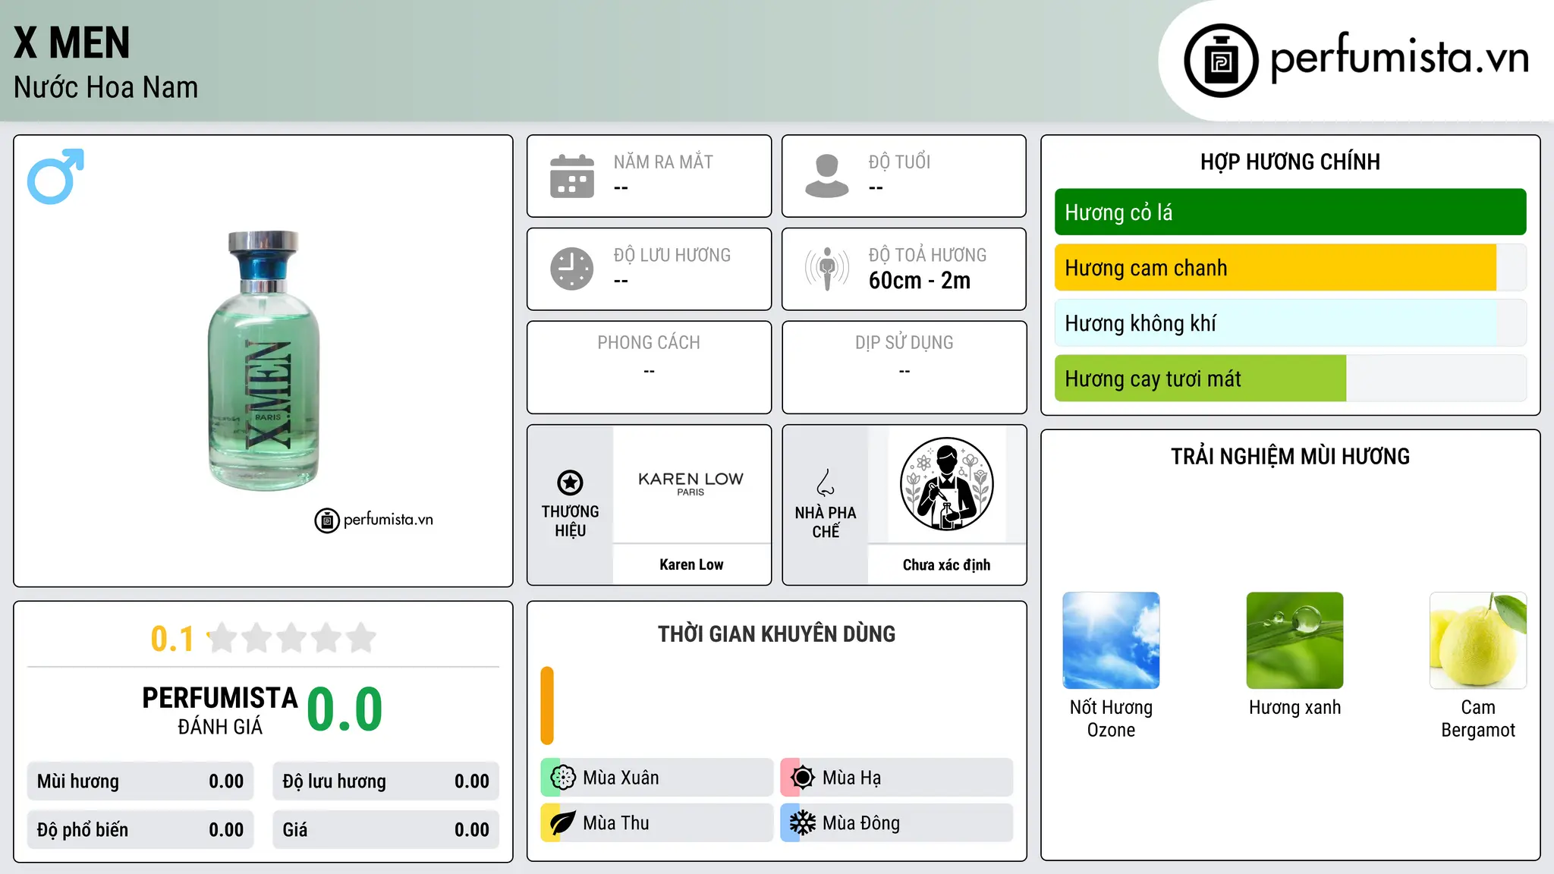Click the grey rating stars
The image size is (1554, 874).
292,638
